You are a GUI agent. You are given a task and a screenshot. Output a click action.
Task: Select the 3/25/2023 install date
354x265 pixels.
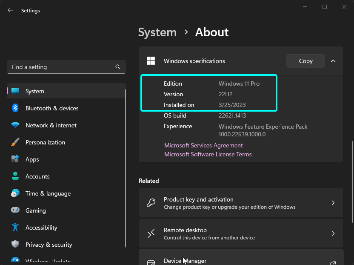[232, 105]
